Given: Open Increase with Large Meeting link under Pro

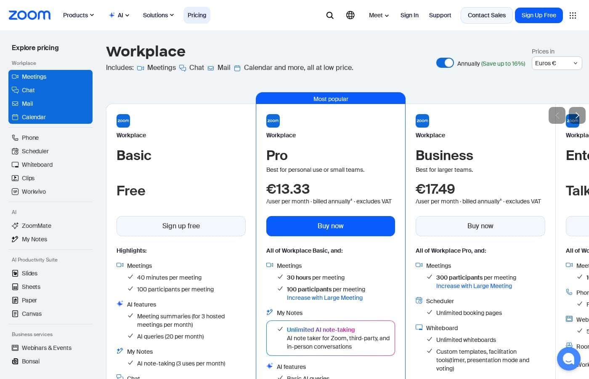Looking at the screenshot, I should [x=325, y=298].
